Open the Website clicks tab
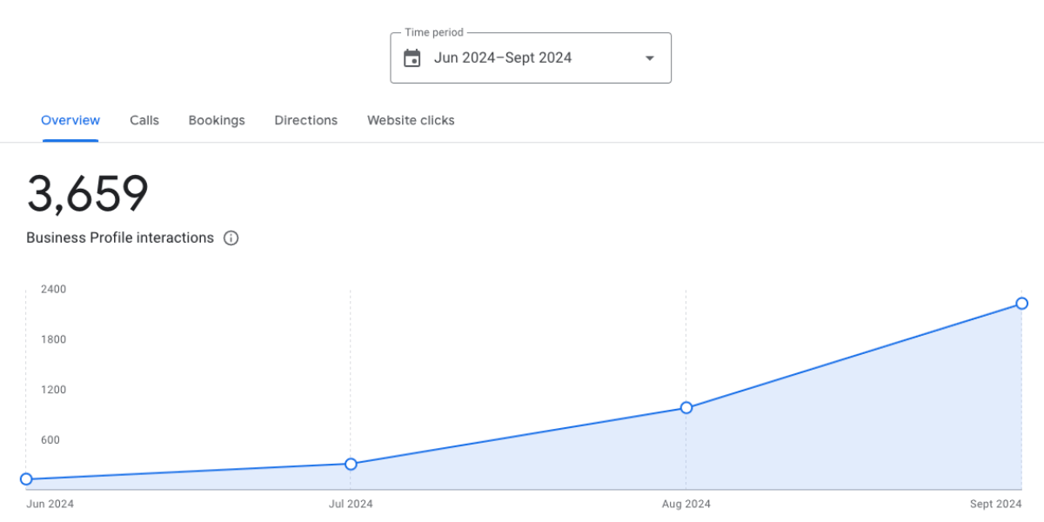1044x522 pixels. point(411,121)
